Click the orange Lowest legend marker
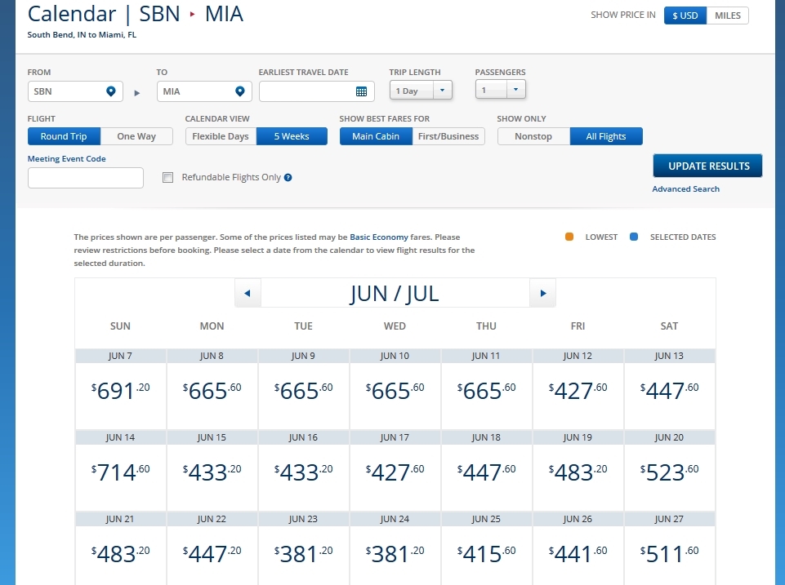785x585 pixels. tap(569, 237)
